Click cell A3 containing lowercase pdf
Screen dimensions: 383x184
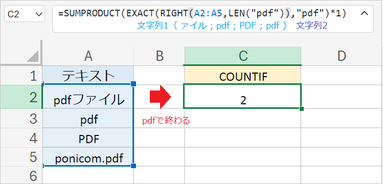88,119
